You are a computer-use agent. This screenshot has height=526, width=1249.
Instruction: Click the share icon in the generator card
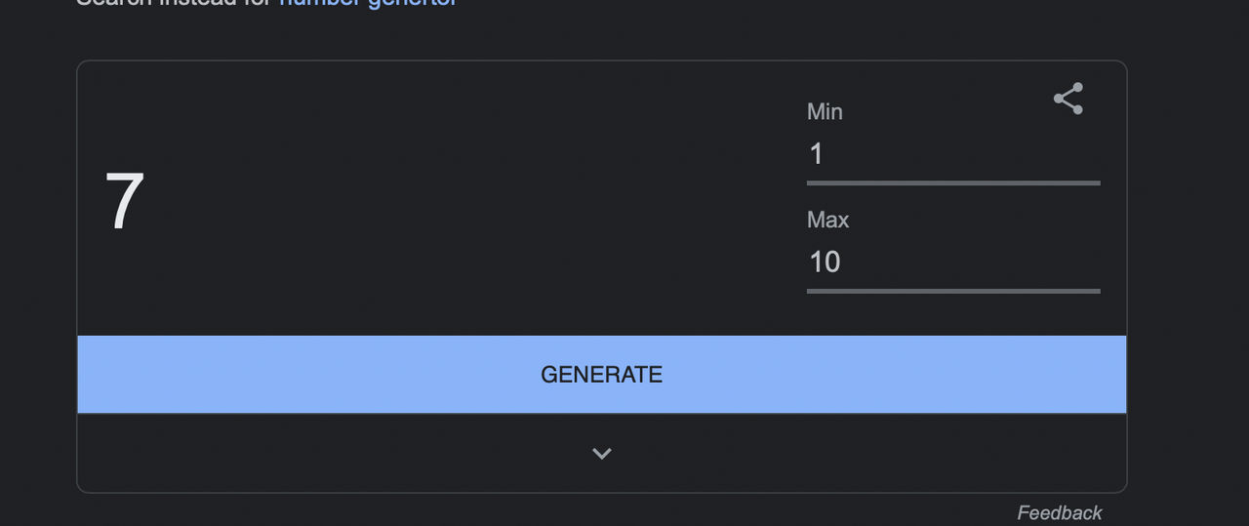point(1068,99)
